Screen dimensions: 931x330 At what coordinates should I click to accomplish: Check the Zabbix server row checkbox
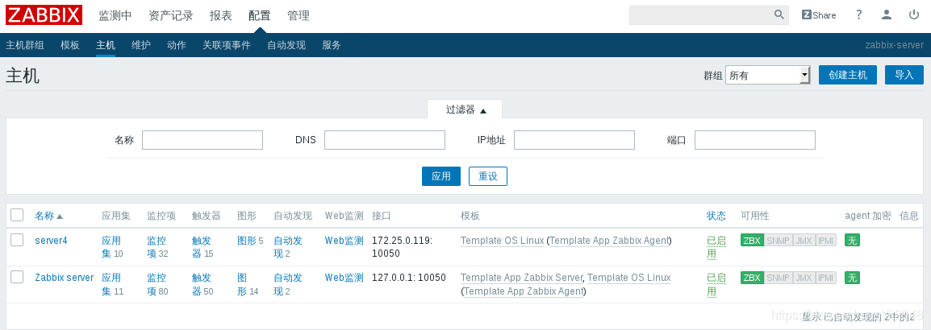(x=17, y=277)
